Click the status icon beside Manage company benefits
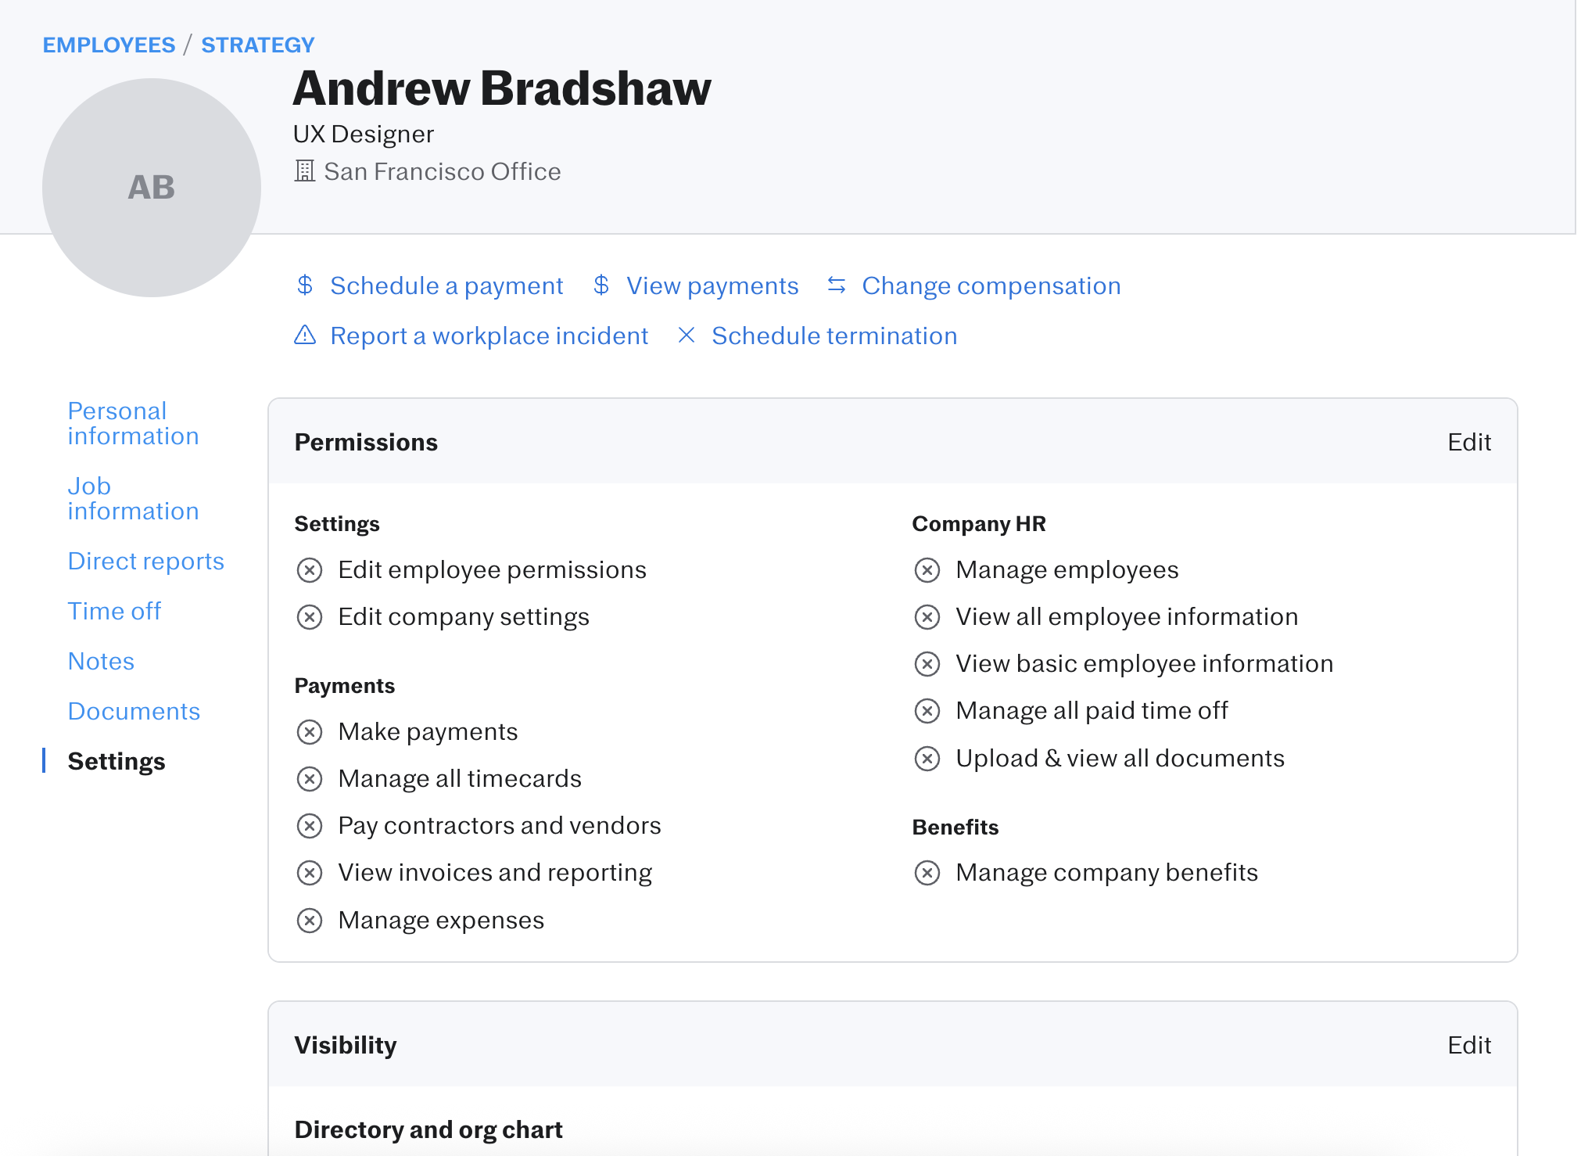The image size is (1581, 1156). click(x=927, y=873)
